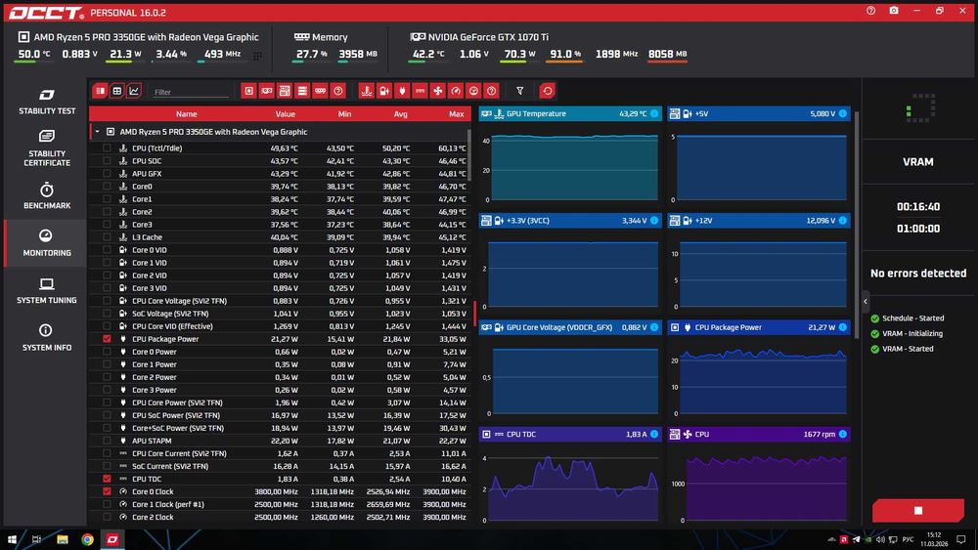This screenshot has height=550, width=978.
Task: Sort table by Max column header
Action: coord(457,114)
